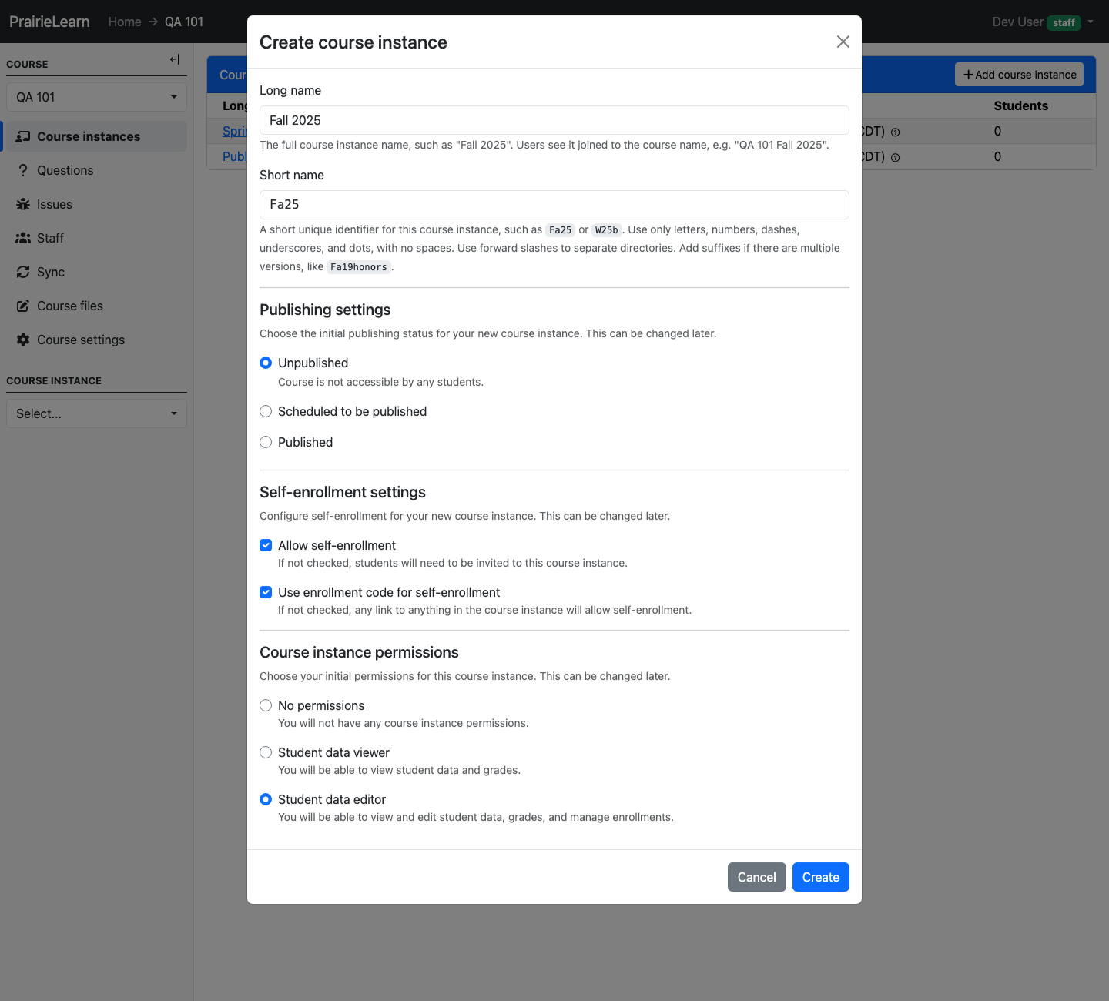Screen dimensions: 1109x1001
Task: Click the Short name input field
Action: 554,205
